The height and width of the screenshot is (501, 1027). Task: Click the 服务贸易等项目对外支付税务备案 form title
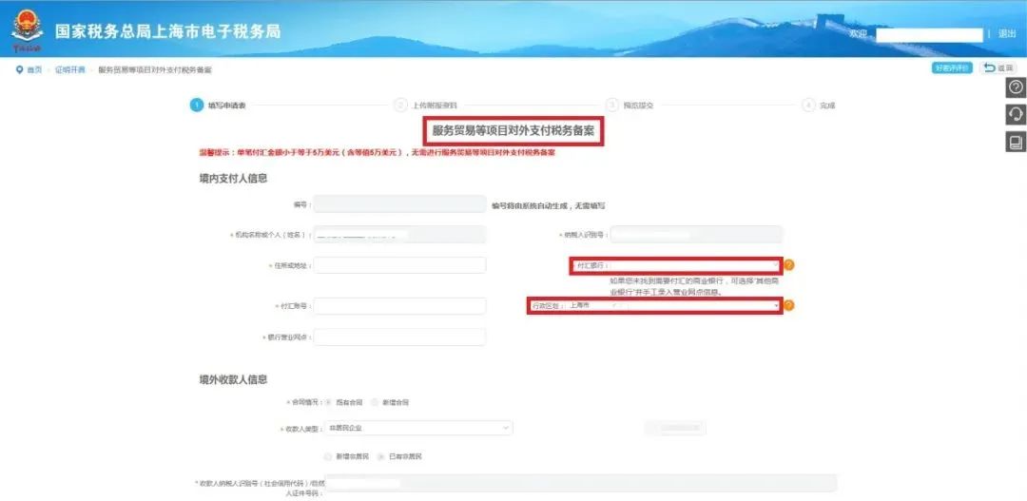click(513, 131)
